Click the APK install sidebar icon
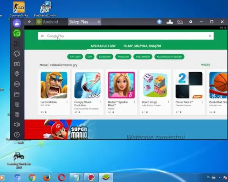This screenshot has height=182, width=228. [17, 84]
